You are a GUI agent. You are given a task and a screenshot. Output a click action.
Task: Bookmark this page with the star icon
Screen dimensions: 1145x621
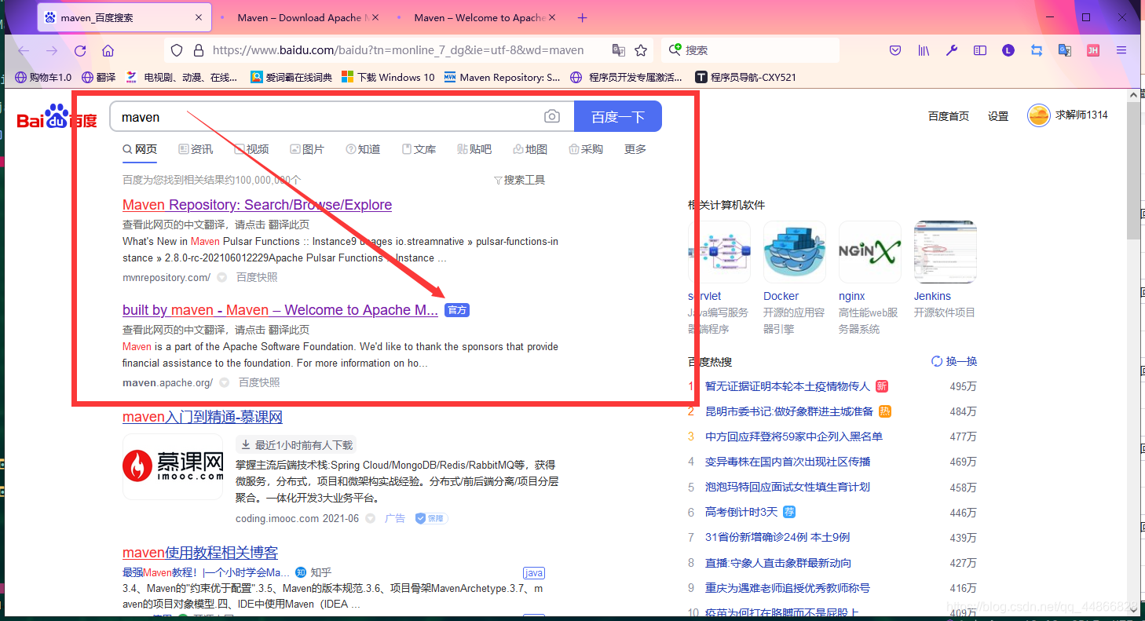coord(641,50)
